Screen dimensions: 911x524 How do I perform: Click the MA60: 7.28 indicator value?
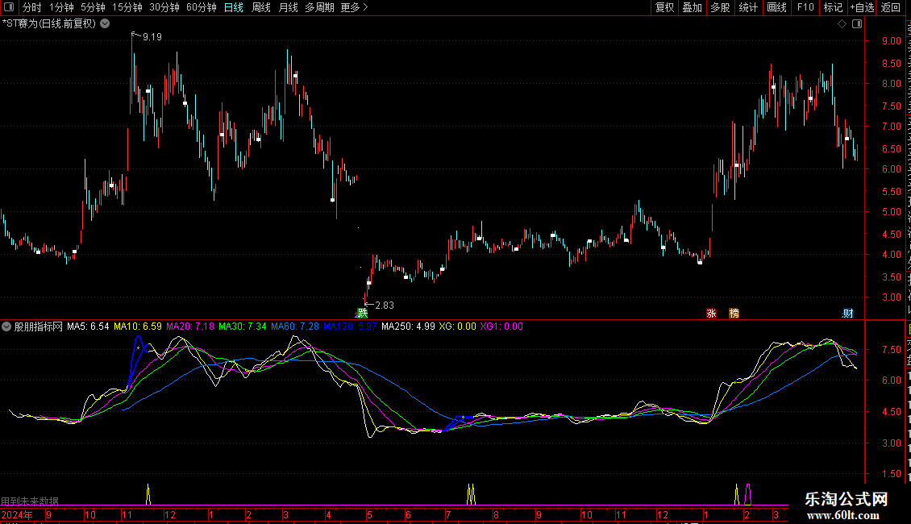click(294, 326)
